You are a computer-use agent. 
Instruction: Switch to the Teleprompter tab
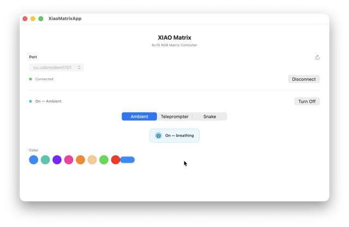point(174,116)
